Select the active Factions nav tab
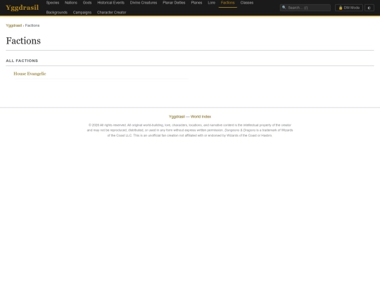380x285 pixels. [228, 3]
